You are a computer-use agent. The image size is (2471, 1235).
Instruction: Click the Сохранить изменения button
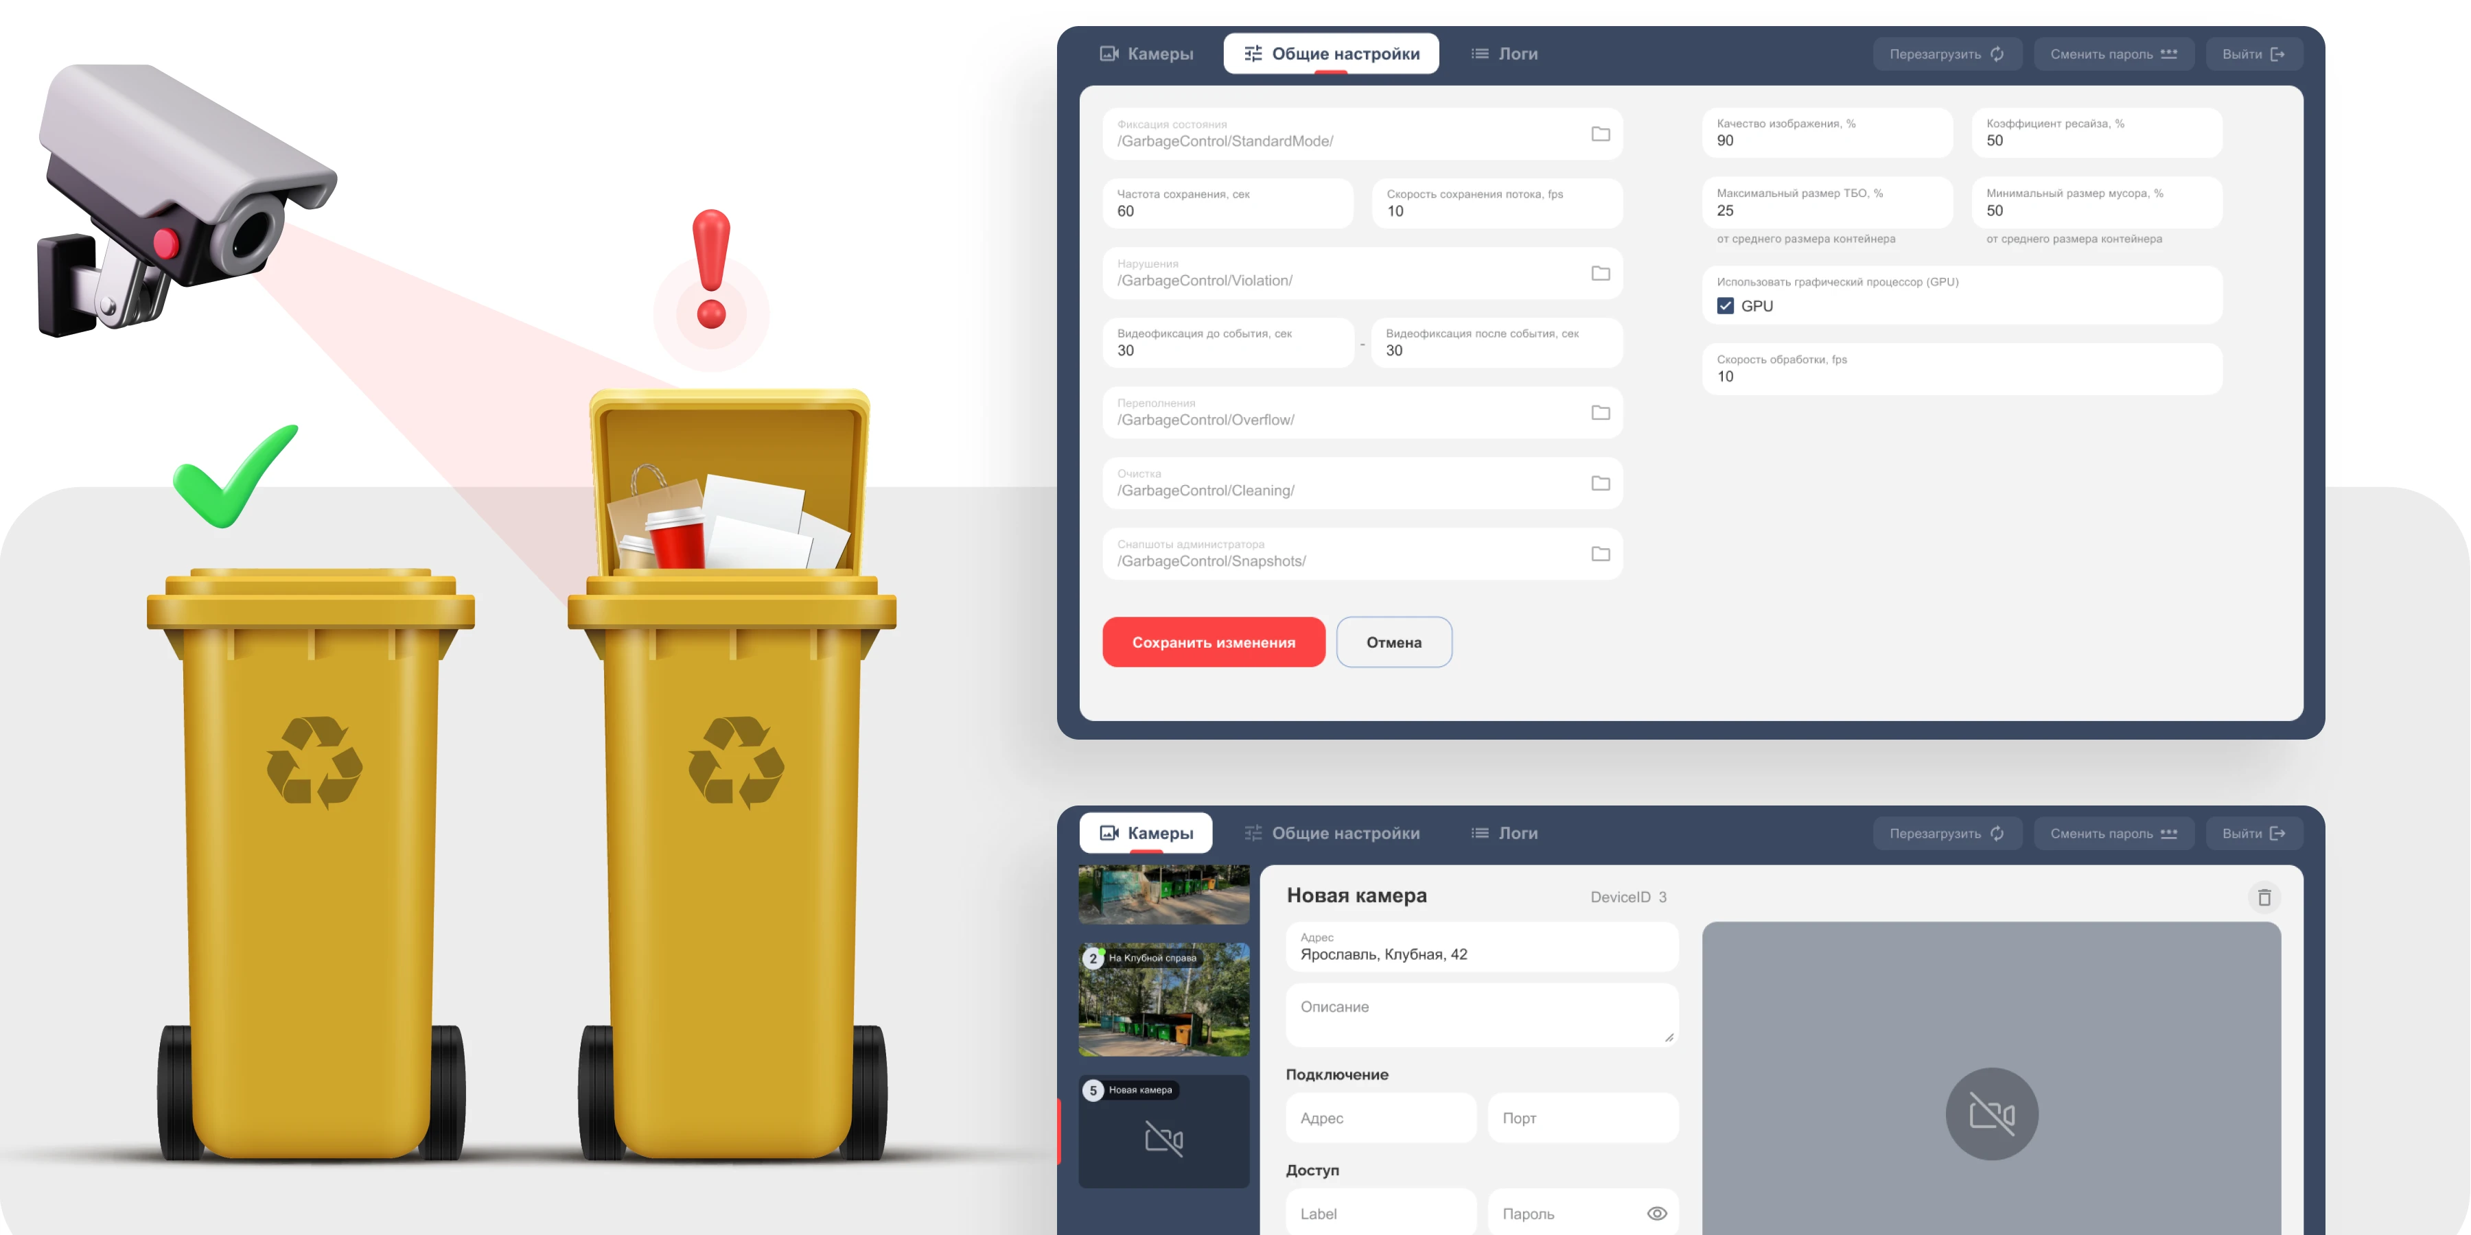coord(1214,642)
